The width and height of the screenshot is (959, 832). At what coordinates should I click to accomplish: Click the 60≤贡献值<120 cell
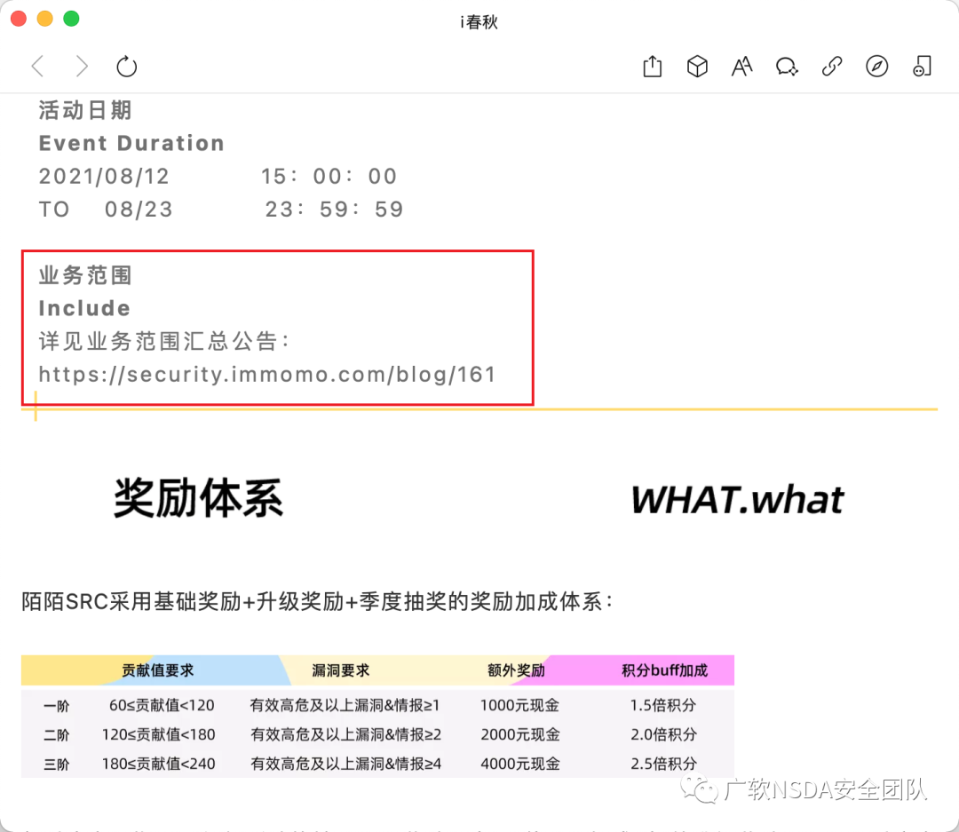(162, 705)
